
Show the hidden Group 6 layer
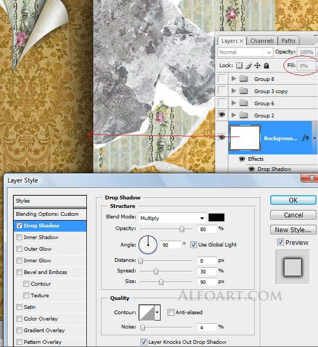(x=222, y=103)
